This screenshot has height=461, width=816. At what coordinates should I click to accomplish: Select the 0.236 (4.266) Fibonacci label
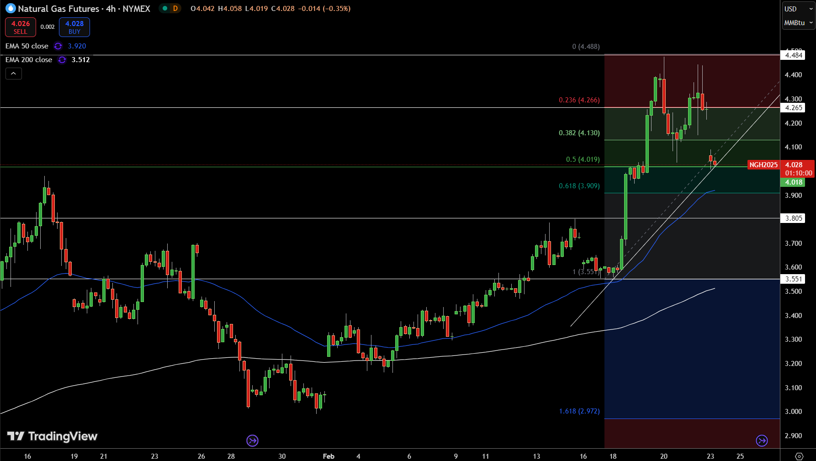[579, 100]
